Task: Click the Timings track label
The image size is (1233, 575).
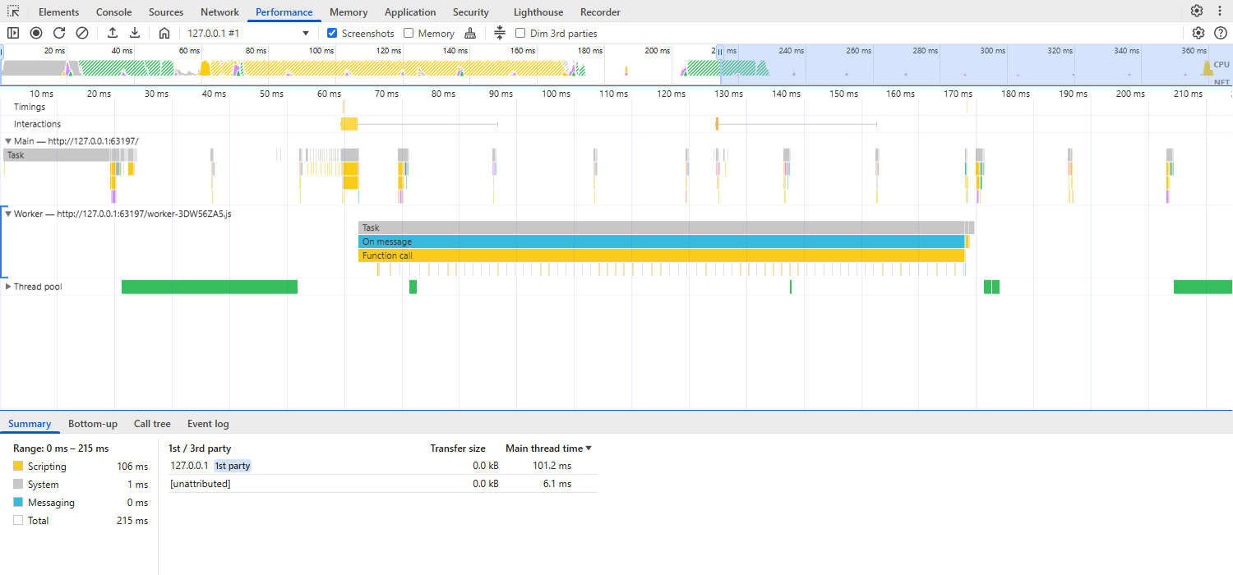Action: tap(30, 107)
